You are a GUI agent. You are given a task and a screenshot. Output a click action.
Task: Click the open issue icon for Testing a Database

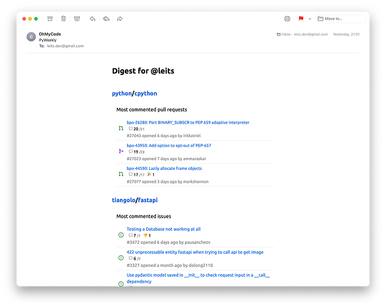click(x=121, y=235)
